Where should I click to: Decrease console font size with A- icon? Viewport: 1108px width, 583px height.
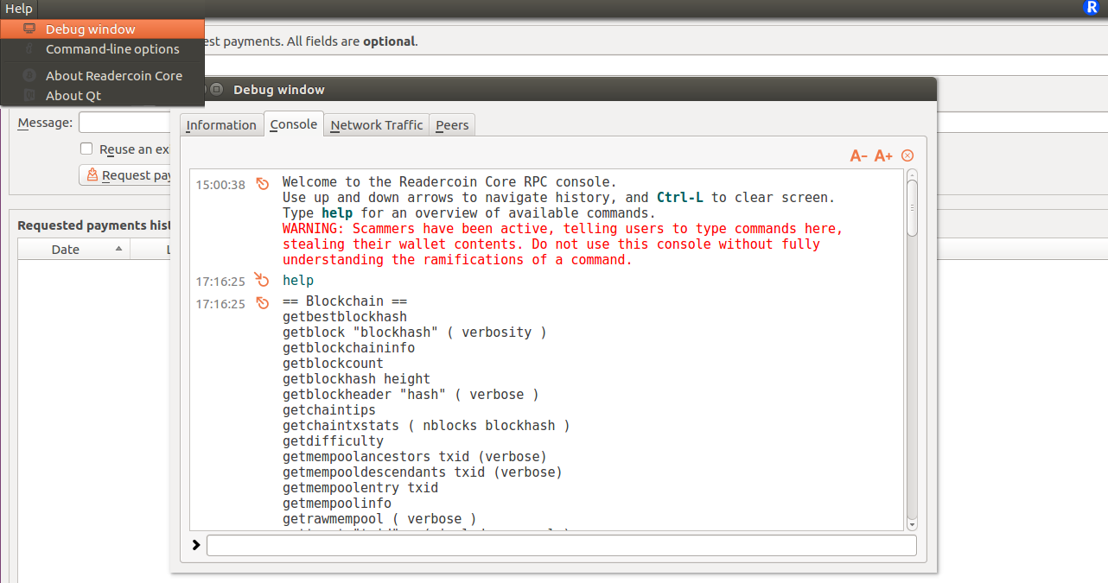pos(858,156)
